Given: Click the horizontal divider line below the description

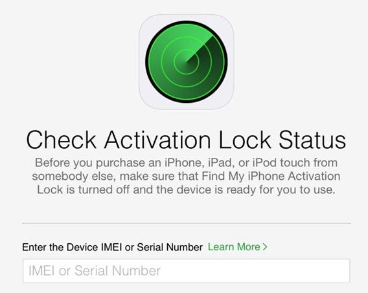Looking at the screenshot, I should point(187,223).
